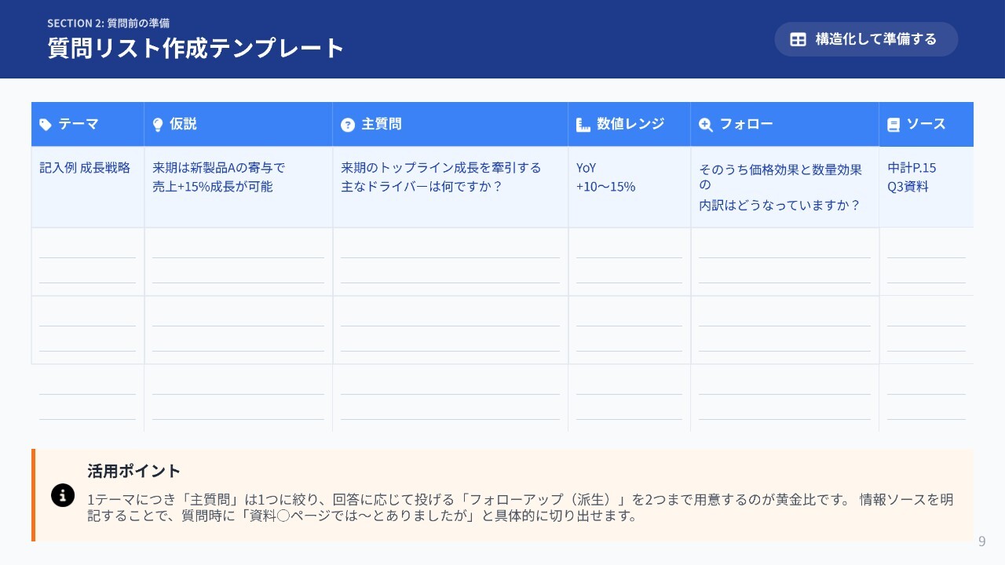Click the magnifier-plus icon beside フォロー
The height and width of the screenshot is (565, 1005).
coord(706,124)
